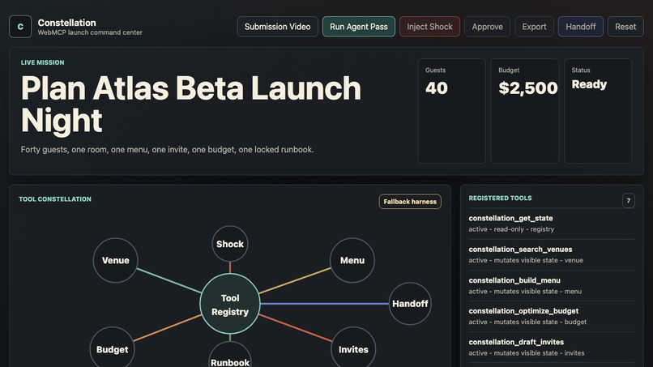
Task: Open the constellation_build_menu tool entry
Action: click(552, 286)
